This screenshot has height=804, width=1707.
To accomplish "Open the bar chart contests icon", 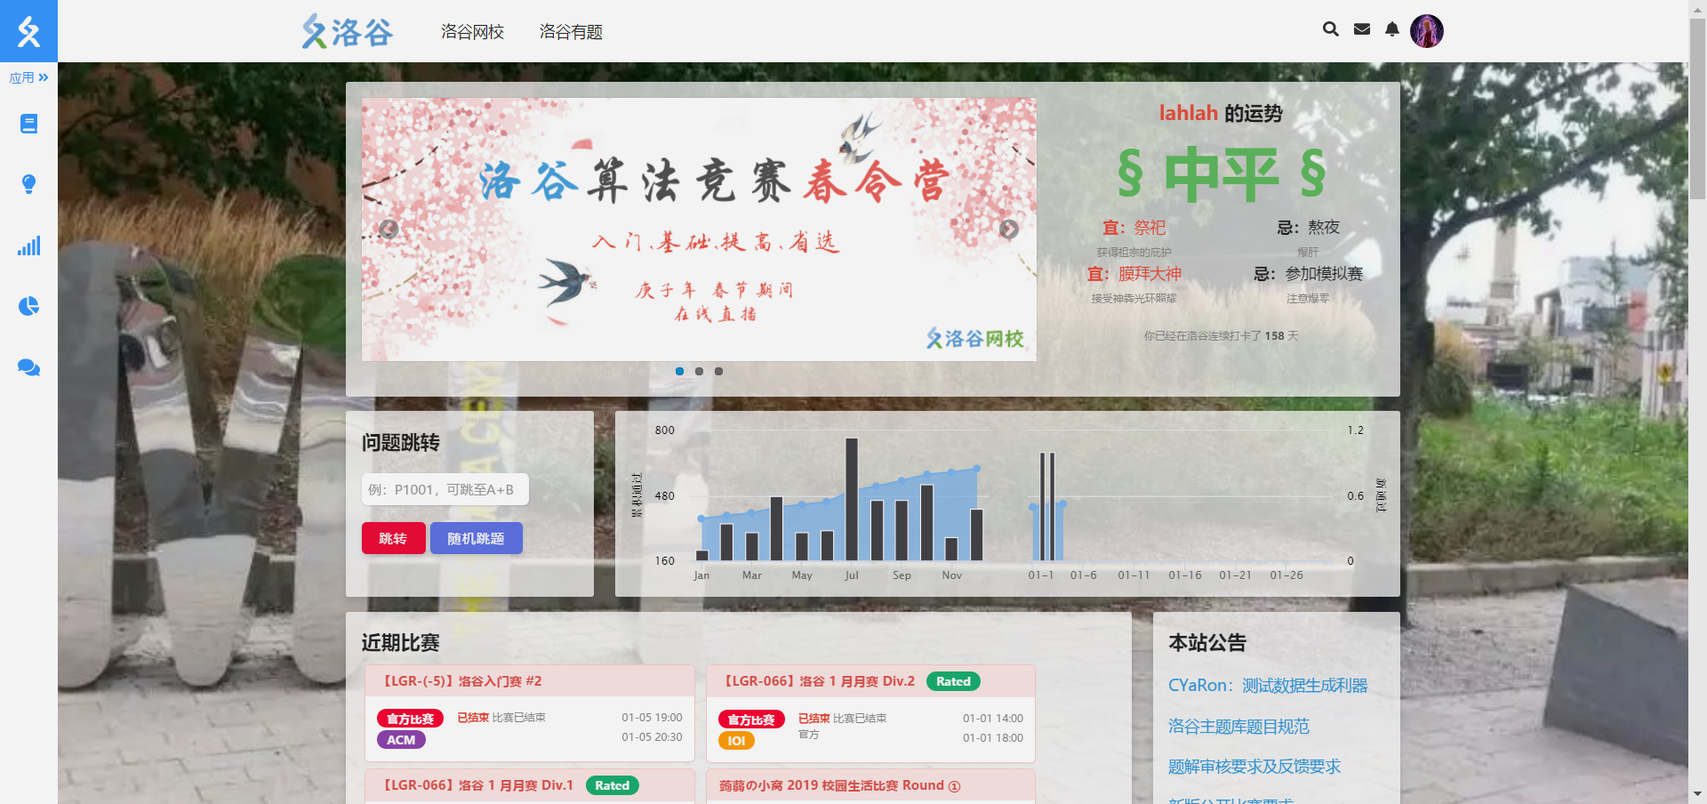I will [28, 245].
